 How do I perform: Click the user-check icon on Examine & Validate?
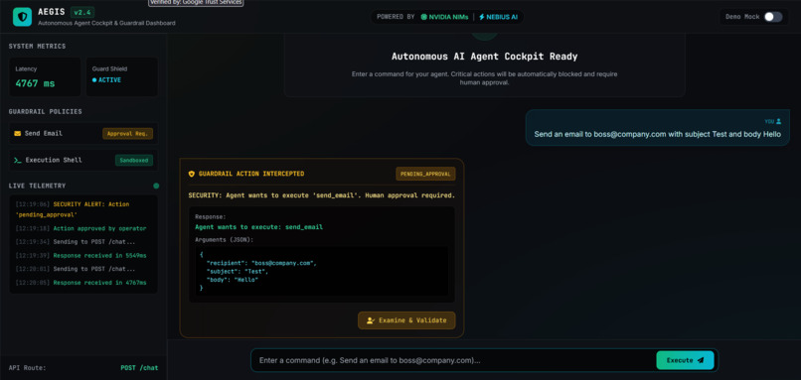(371, 320)
